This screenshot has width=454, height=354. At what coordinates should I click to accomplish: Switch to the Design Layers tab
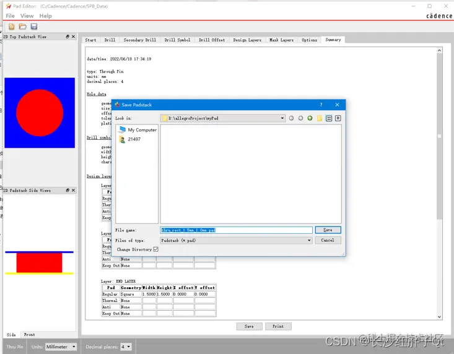(x=247, y=40)
